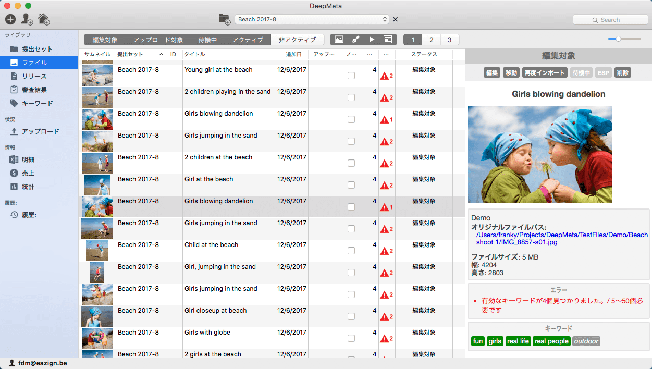Select segment 3 in number control
This screenshot has height=369, width=652.
449,40
